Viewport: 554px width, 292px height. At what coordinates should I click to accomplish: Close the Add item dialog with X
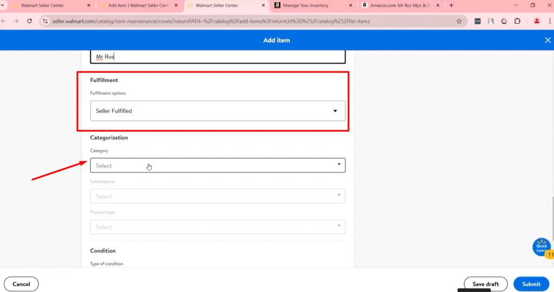point(547,40)
